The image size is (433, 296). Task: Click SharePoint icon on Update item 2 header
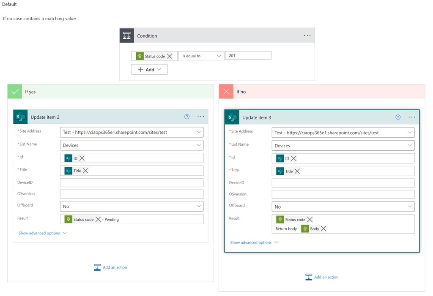(20, 117)
